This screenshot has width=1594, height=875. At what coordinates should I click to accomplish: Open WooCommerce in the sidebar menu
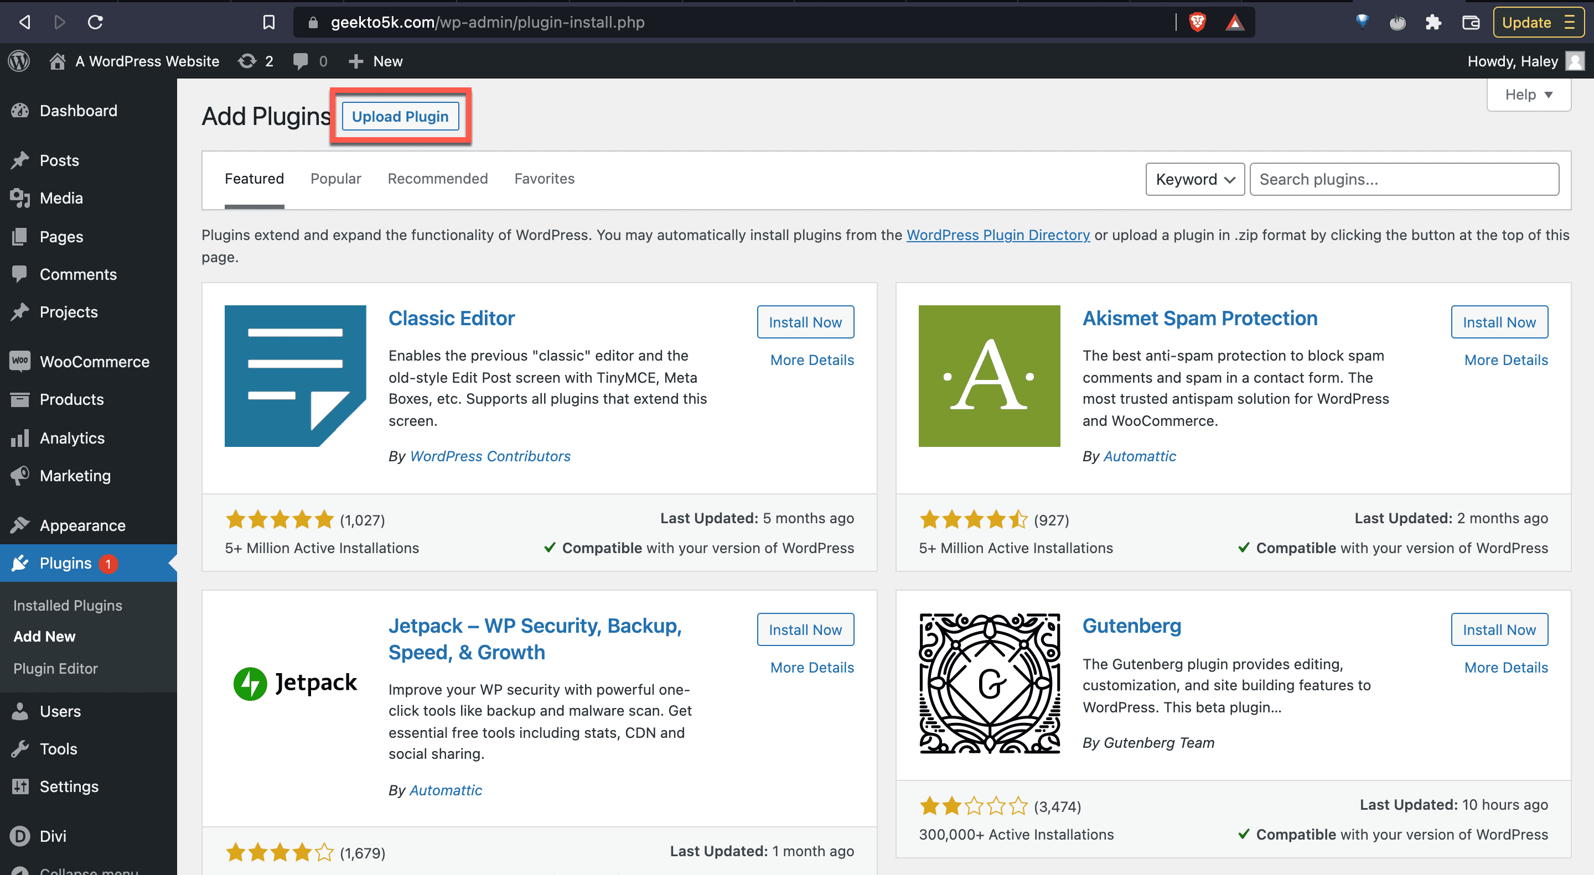[94, 361]
